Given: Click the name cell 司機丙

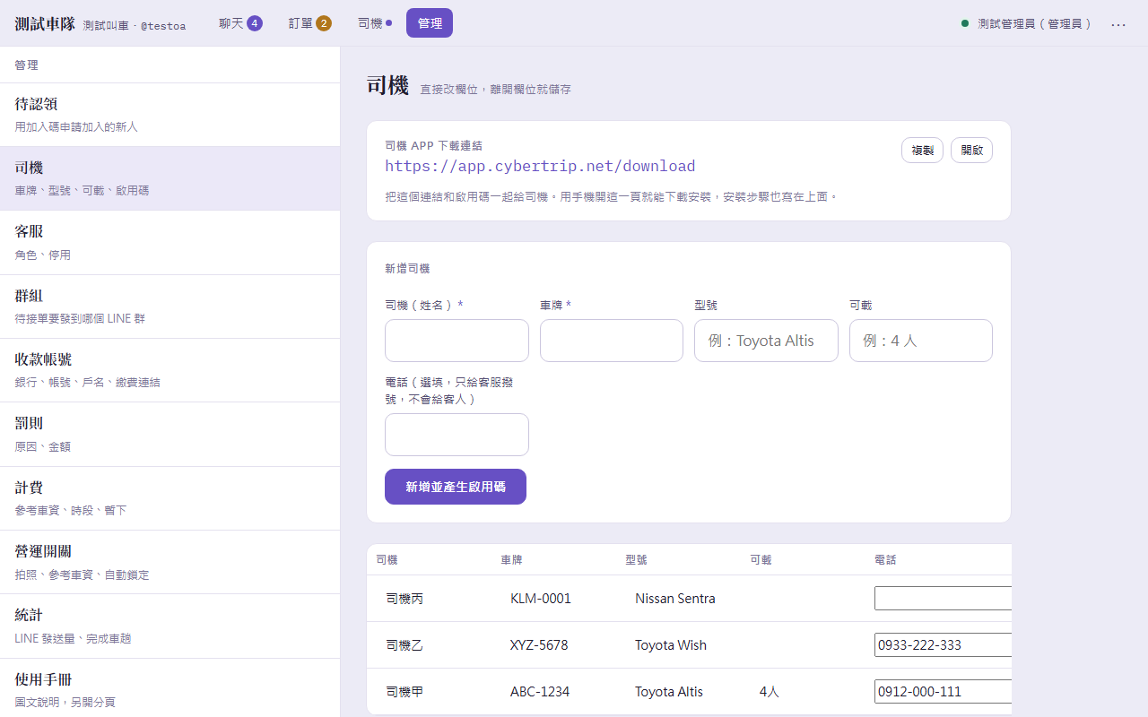Looking at the screenshot, I should [x=404, y=599].
